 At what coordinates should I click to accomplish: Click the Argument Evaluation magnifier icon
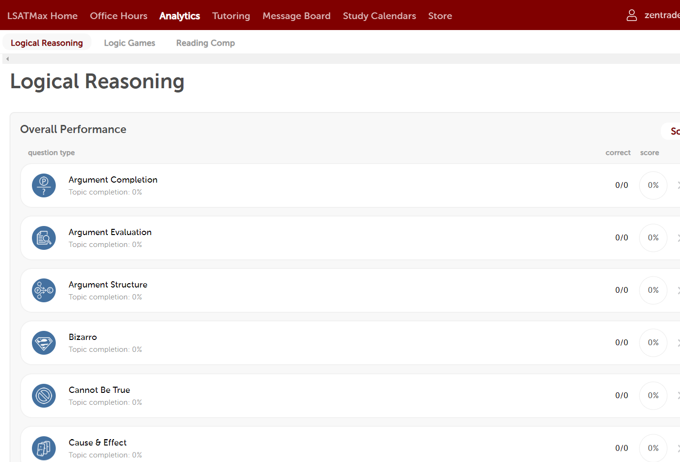click(44, 238)
